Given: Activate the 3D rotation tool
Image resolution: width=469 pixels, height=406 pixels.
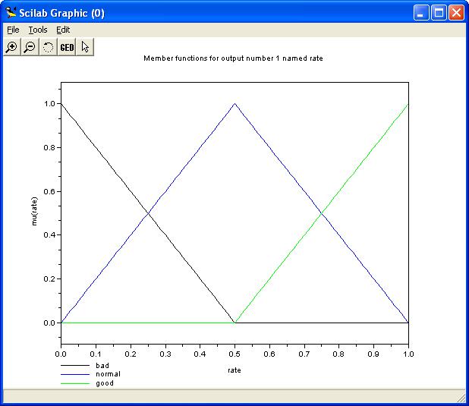Looking at the screenshot, I should [x=48, y=47].
